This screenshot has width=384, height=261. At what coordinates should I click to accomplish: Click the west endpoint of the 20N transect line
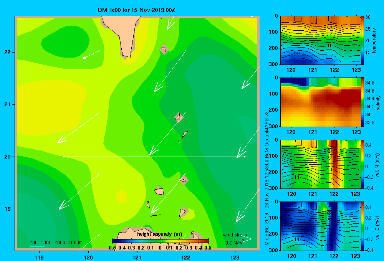coord(64,157)
